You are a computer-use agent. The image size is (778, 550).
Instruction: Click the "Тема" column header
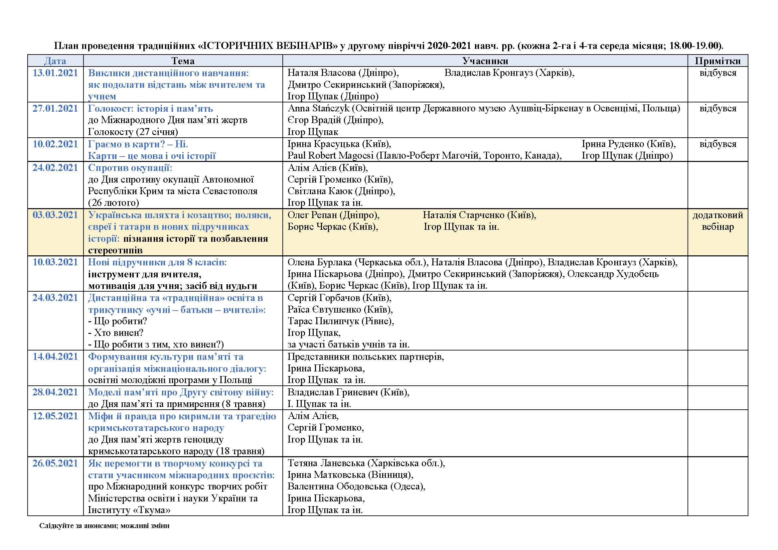tap(183, 61)
